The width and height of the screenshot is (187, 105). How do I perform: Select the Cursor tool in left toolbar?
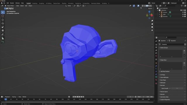click(x=3, y=16)
